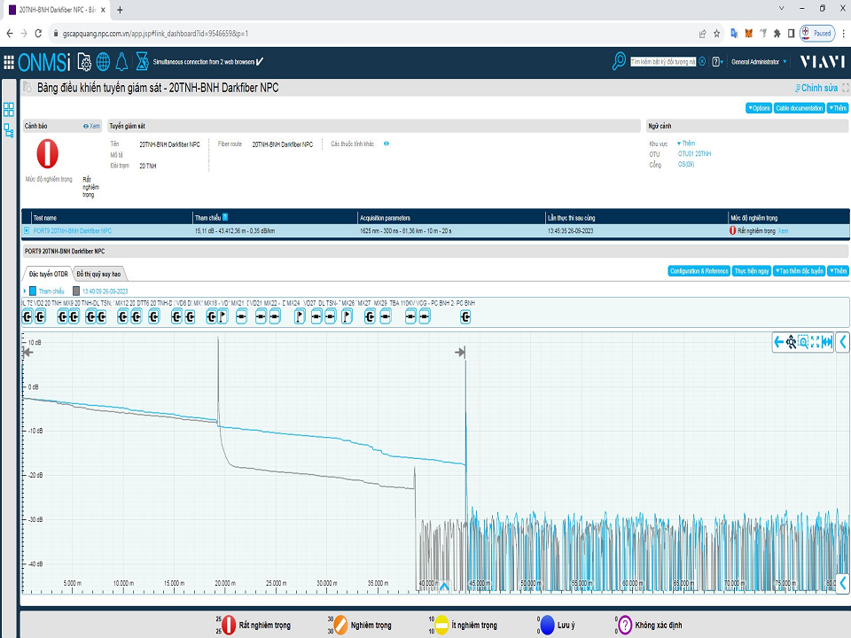This screenshot has width=851, height=638.
Task: Click the pan/move tool on graph
Action: point(791,342)
